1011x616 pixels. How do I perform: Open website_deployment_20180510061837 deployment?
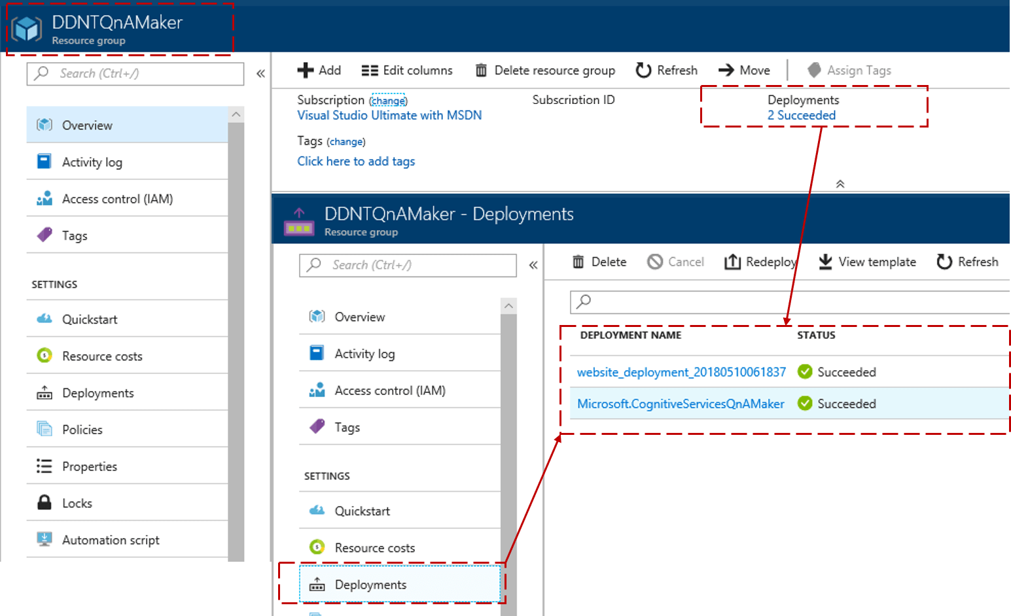coord(681,371)
